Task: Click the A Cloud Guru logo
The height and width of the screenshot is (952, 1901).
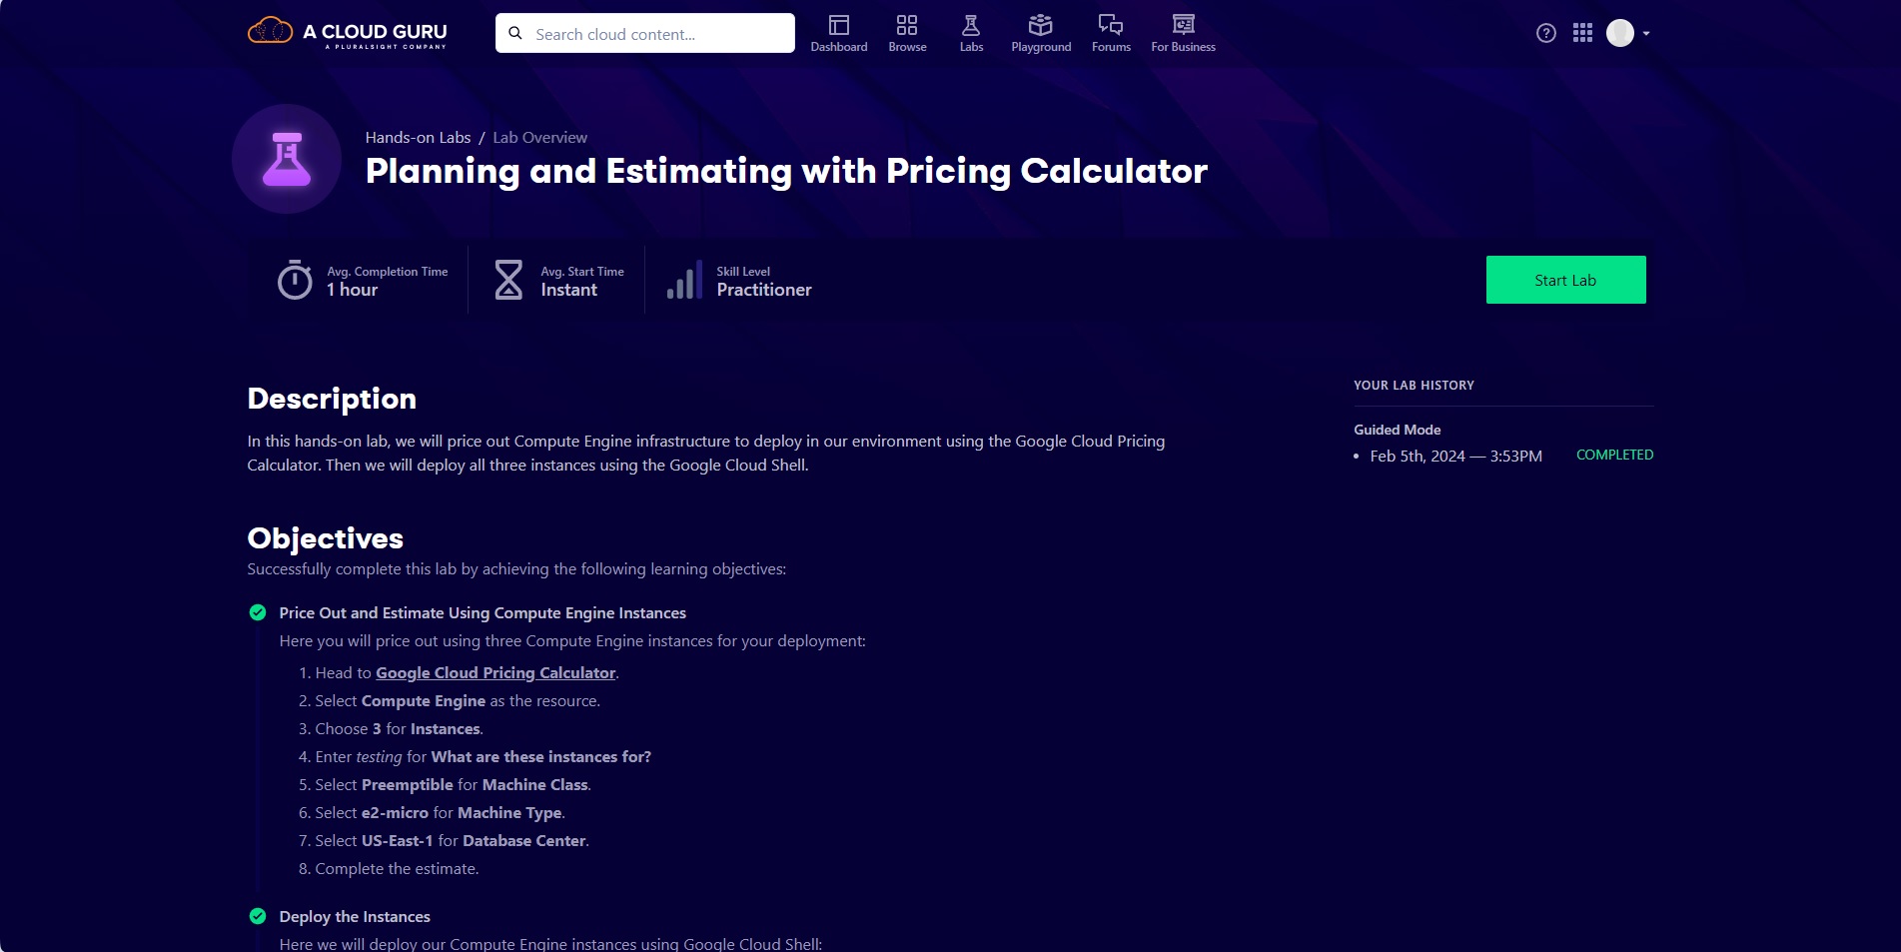Action: pos(348,33)
